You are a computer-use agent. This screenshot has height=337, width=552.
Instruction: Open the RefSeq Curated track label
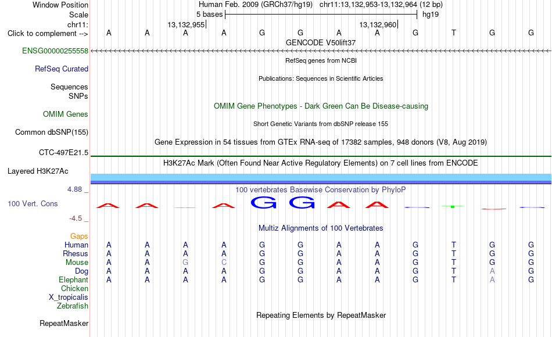coord(62,69)
